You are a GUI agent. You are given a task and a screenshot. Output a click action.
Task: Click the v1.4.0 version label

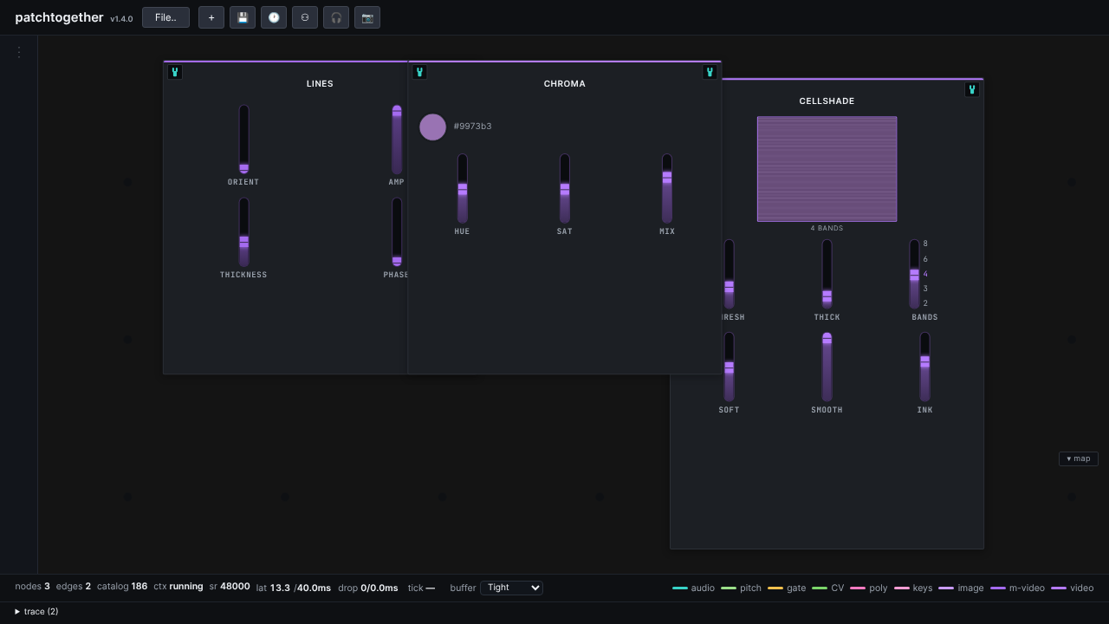click(121, 19)
